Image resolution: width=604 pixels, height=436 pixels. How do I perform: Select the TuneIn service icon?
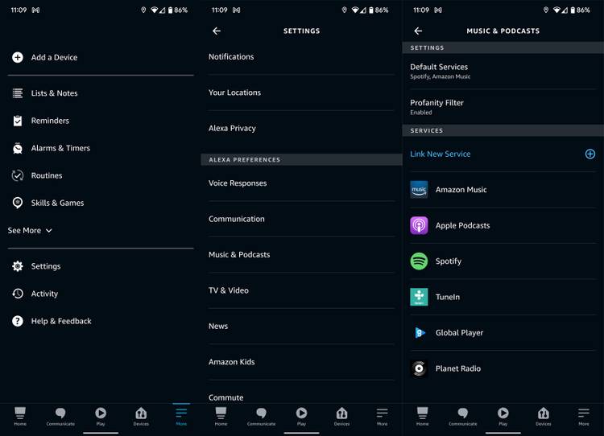(419, 297)
